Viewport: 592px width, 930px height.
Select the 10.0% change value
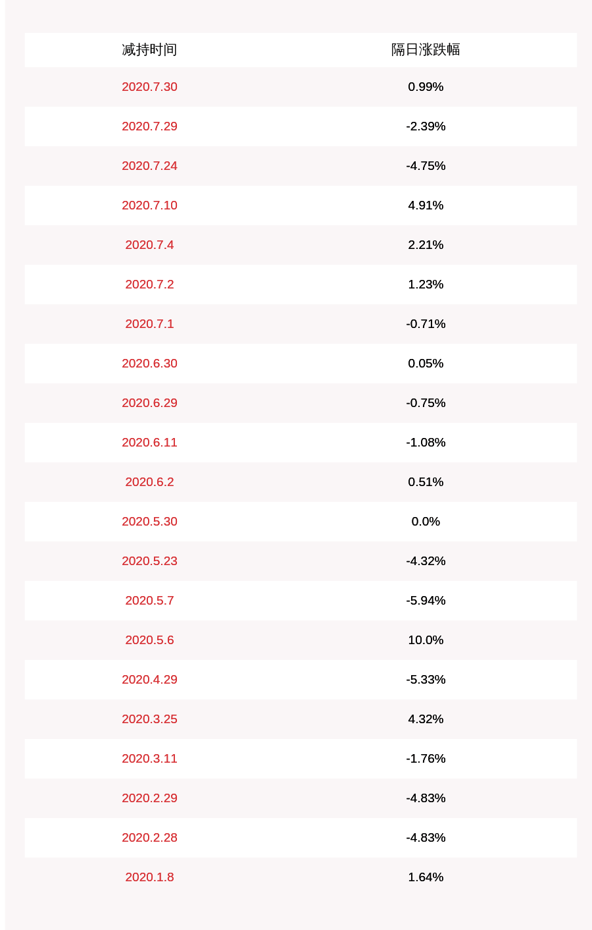[426, 640]
